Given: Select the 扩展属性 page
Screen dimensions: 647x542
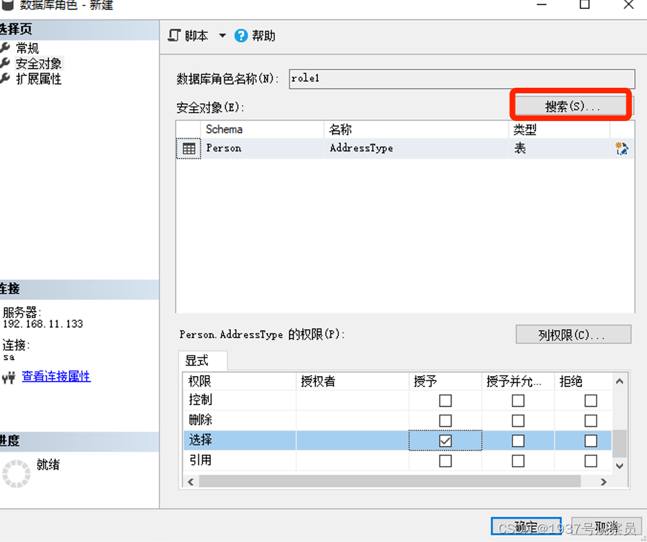Looking at the screenshot, I should pos(39,79).
